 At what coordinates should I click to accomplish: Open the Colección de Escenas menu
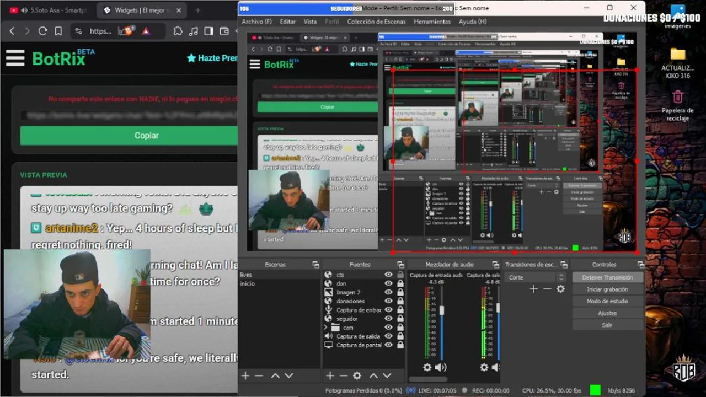pyautogui.click(x=376, y=22)
